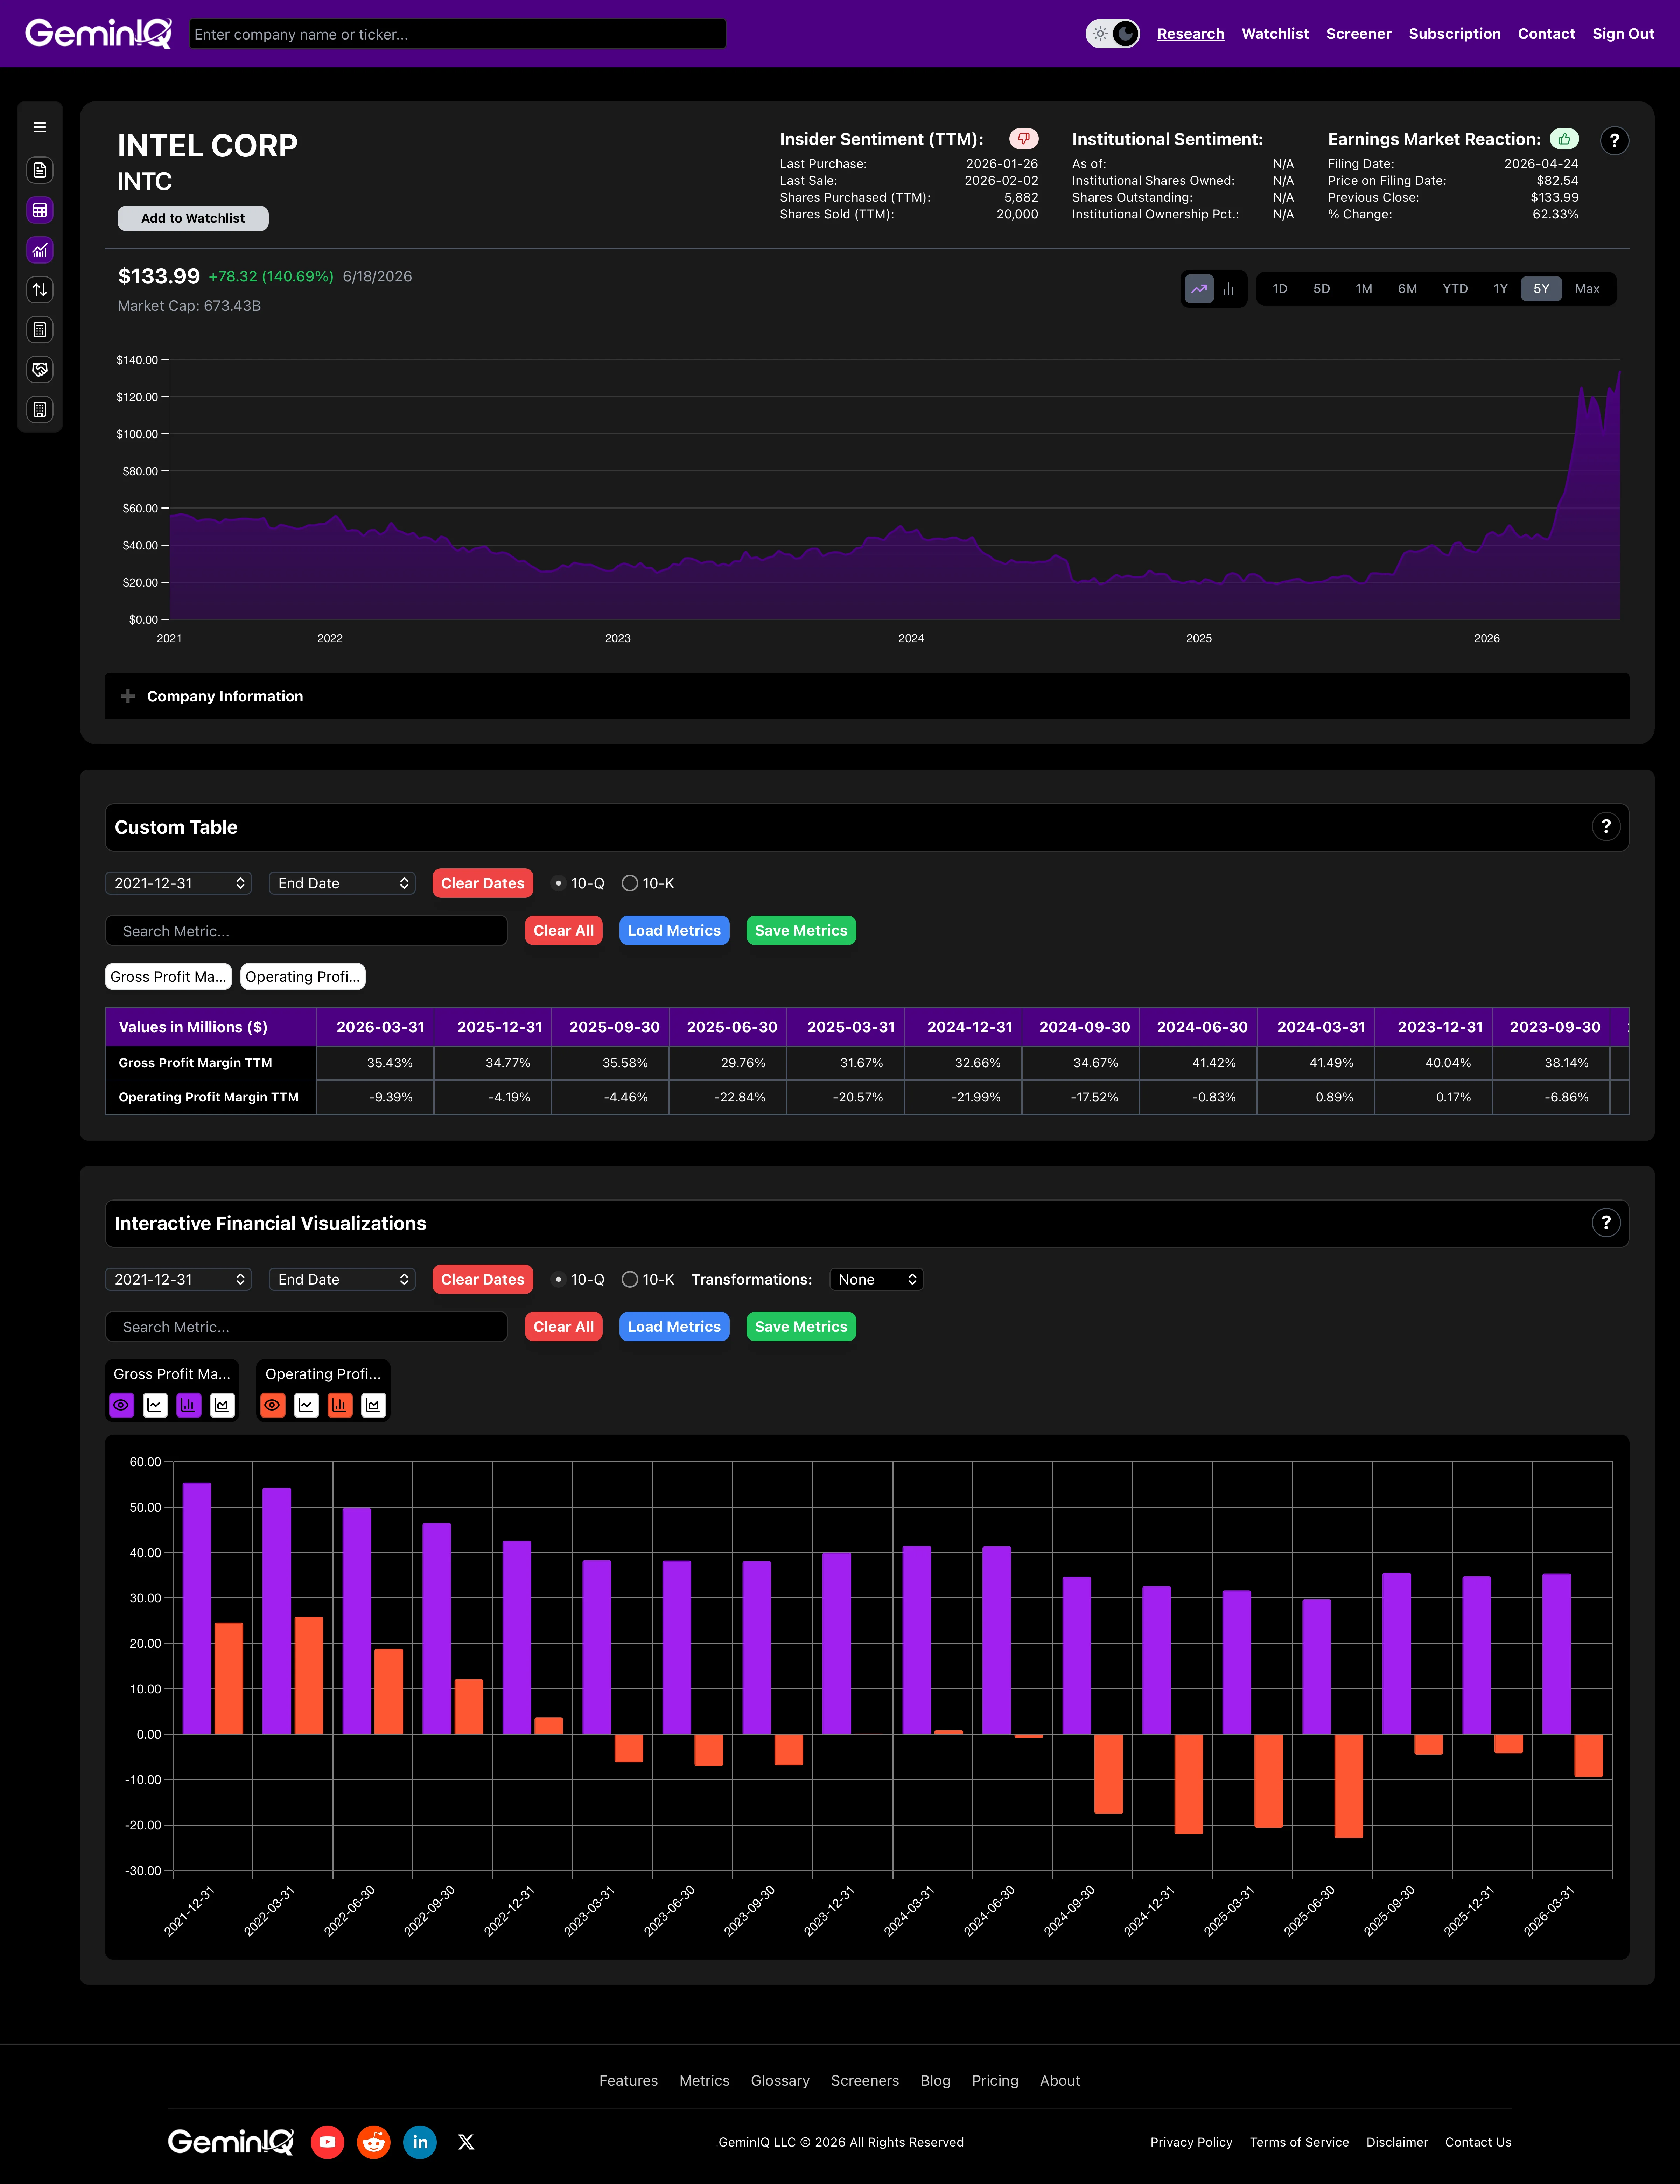Screen dimensions: 1680x2184
Task: Open the Watchlist nav item
Action: (1275, 34)
